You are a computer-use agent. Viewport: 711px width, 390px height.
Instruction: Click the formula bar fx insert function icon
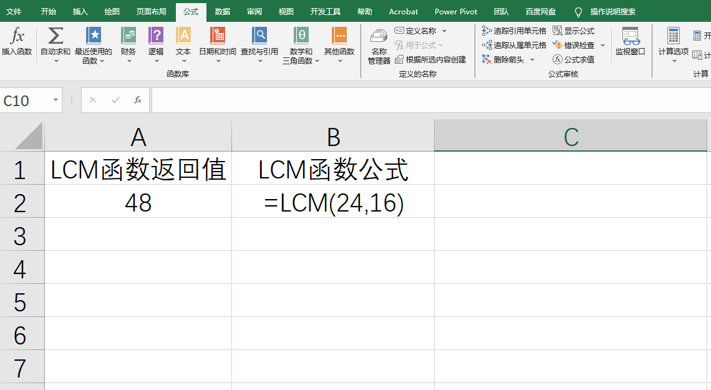click(138, 100)
